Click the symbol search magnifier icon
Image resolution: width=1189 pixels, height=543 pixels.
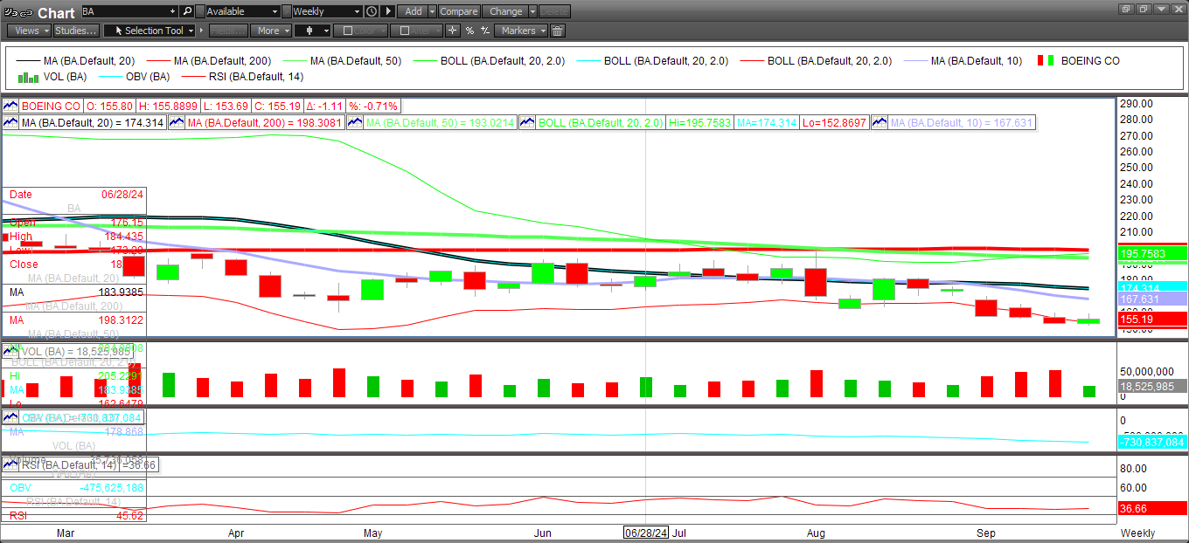click(187, 11)
